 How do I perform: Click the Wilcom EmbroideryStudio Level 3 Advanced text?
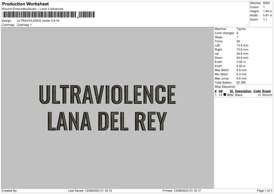click(32, 9)
